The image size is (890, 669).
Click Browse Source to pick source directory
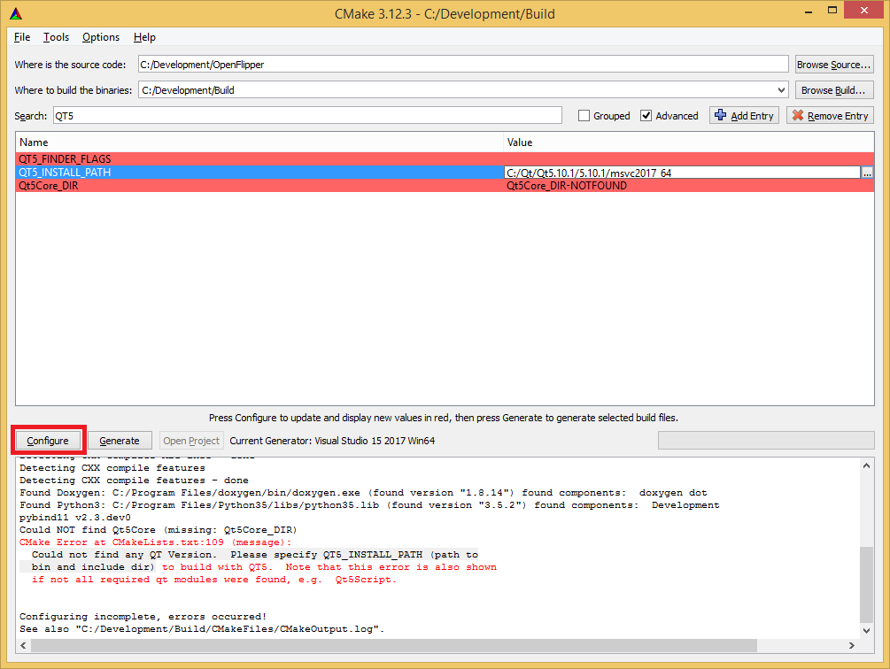833,63
